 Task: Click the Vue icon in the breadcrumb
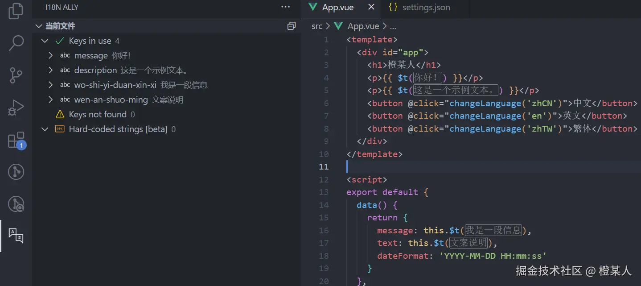point(338,26)
